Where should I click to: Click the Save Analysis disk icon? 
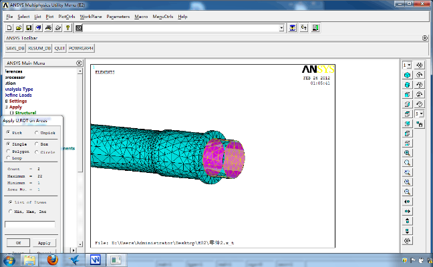pyautogui.click(x=29, y=28)
